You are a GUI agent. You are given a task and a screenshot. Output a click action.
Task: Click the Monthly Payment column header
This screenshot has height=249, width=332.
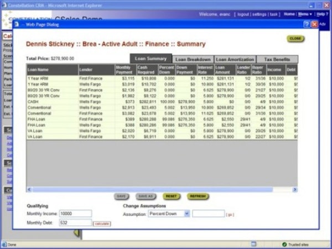(126, 70)
